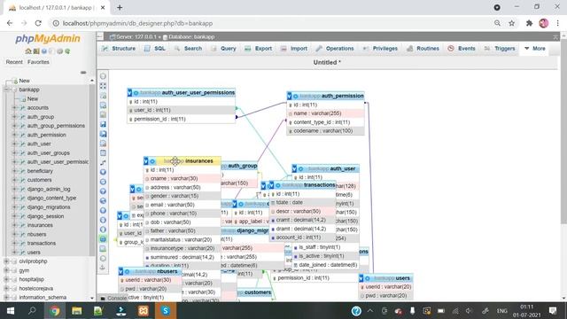Screen dimensions: 567x319
Task: Click the Create table designer icon
Action: point(103,153)
